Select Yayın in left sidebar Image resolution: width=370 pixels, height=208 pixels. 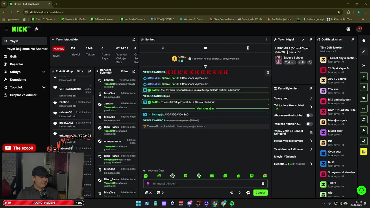pos(25,41)
